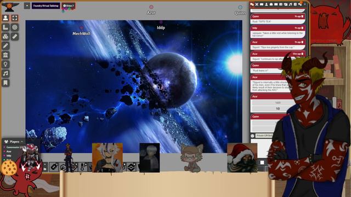This screenshot has height=197, width=351.
Task: Open the Rollable Tables sidebar tab
Action: (x=281, y=4)
